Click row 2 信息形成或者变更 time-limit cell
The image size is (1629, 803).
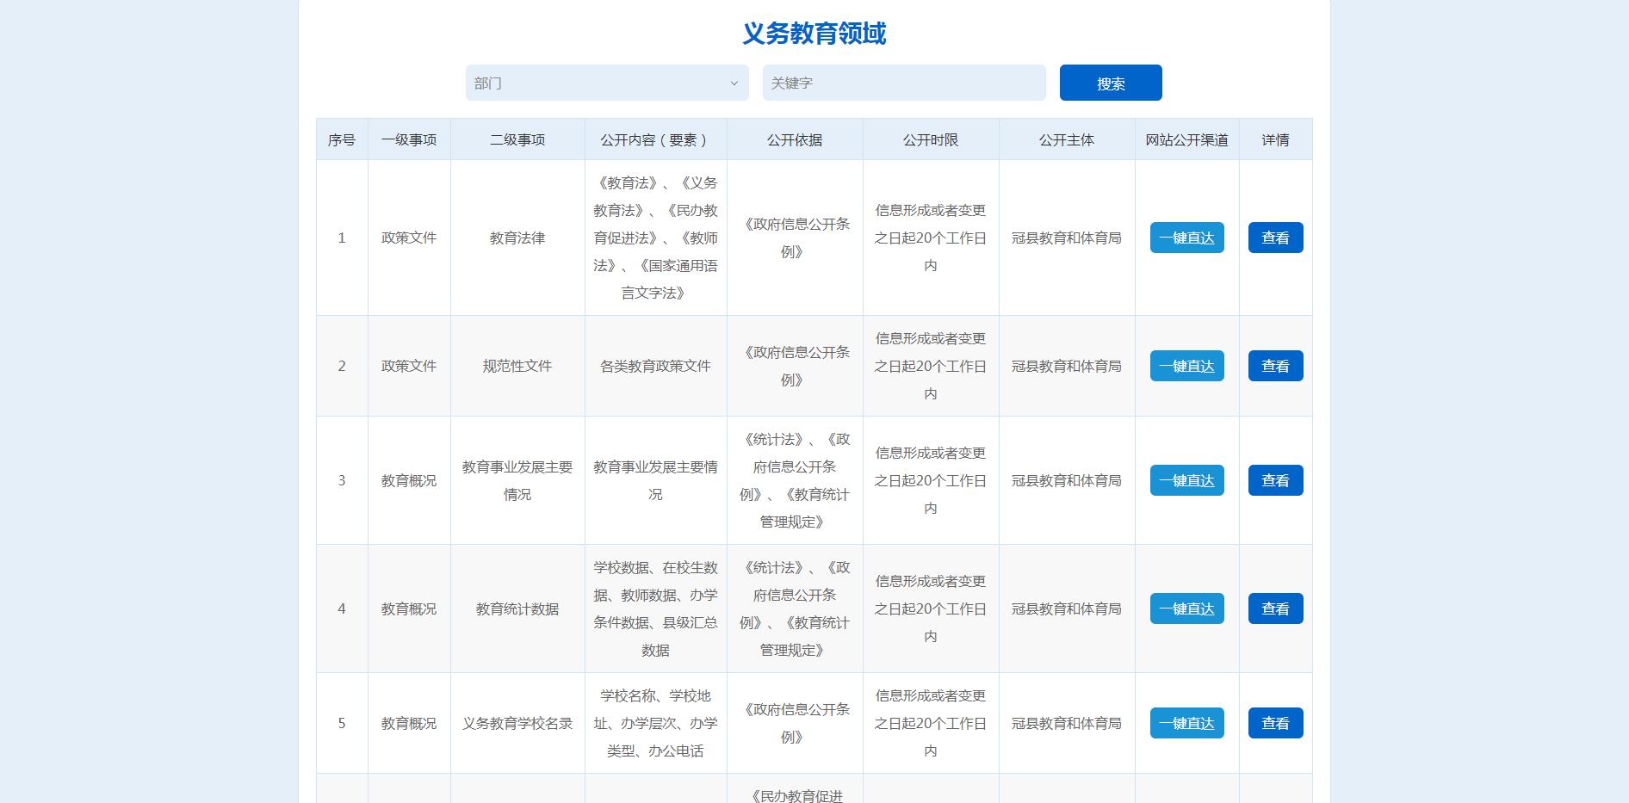click(931, 366)
